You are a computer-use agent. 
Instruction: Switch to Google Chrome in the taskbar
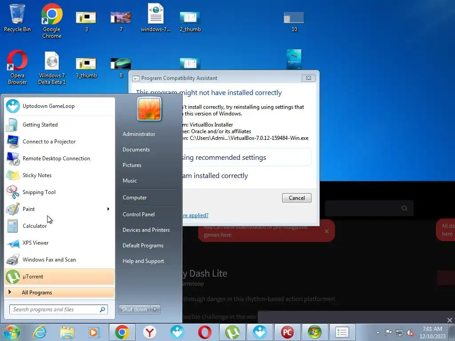[x=122, y=332]
